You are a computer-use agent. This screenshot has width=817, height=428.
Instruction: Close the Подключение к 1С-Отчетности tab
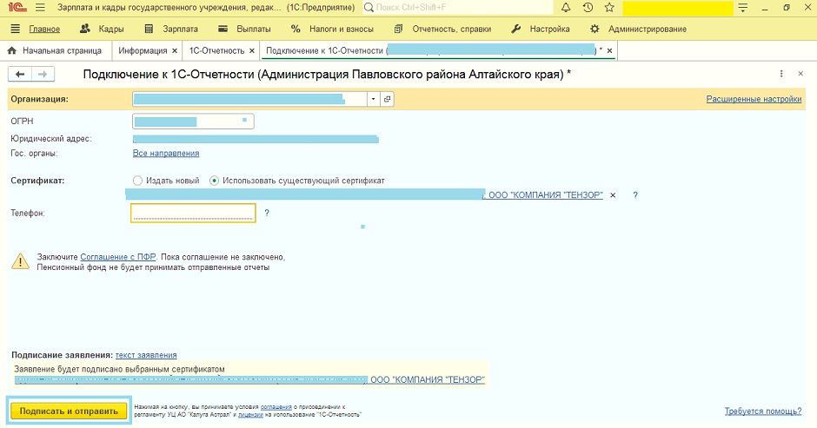[609, 51]
